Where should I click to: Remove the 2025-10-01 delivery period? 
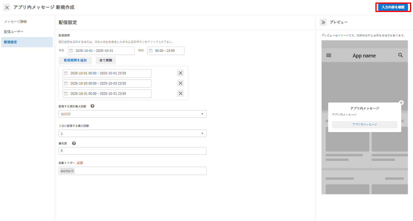point(180,73)
